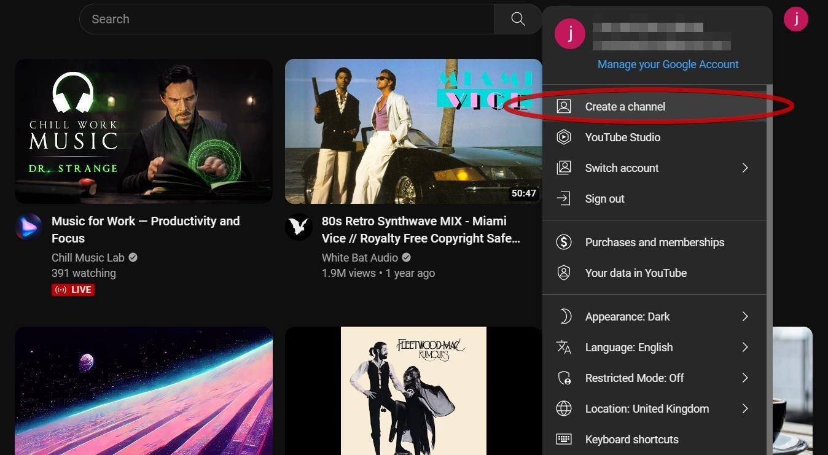
Task: Open Restricted Mode: Off setting
Action: coord(655,378)
